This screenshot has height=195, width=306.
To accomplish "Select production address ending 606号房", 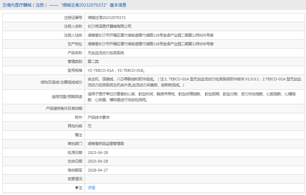I will tap(151, 44).
